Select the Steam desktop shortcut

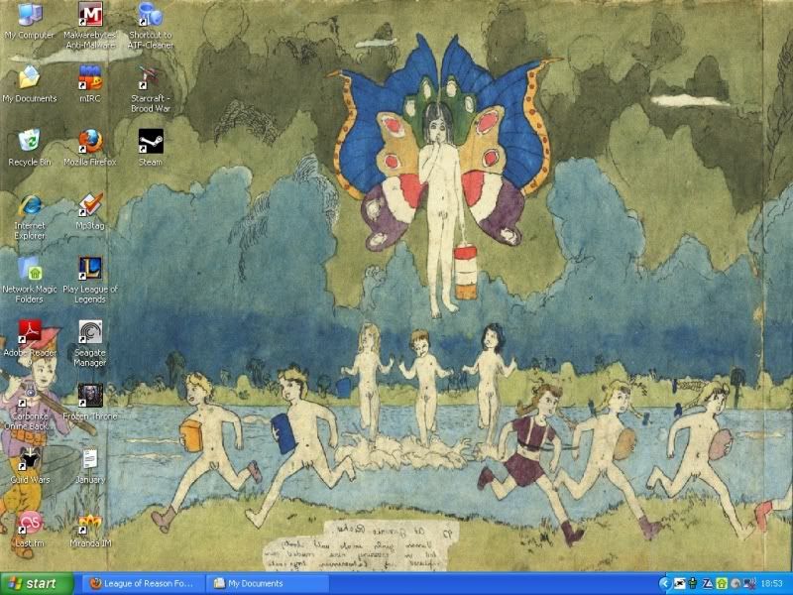point(151,148)
